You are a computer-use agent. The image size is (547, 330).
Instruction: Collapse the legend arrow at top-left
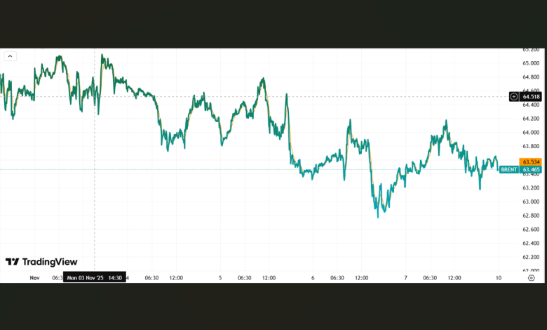point(10,55)
